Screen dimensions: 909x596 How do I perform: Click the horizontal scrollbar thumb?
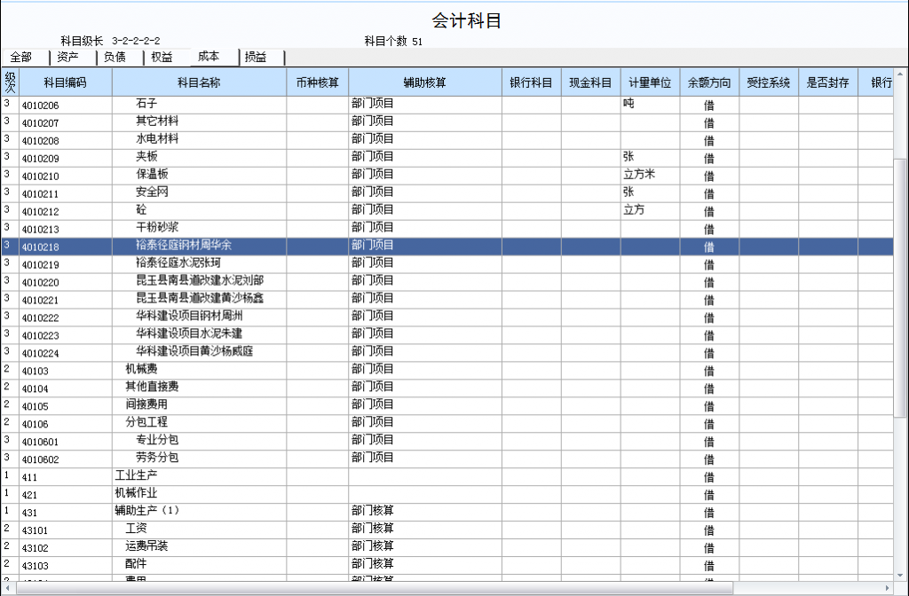click(374, 589)
